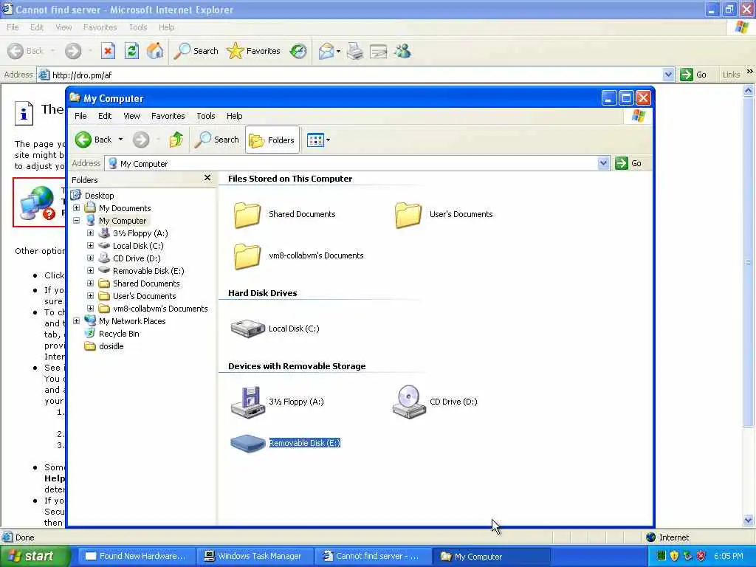Click History icon in Internet Explorer

(298, 51)
